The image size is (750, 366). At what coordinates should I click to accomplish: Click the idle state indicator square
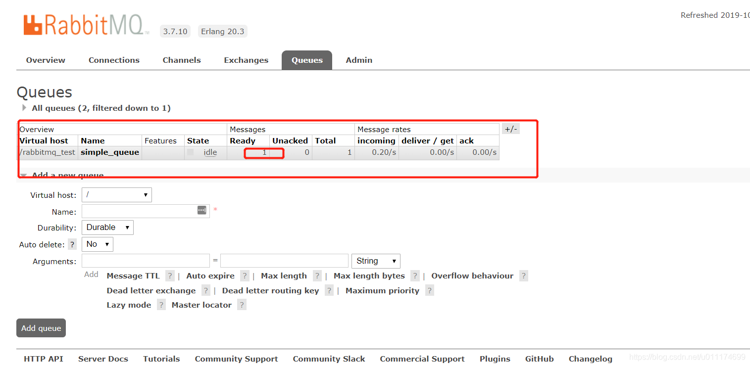click(x=191, y=152)
